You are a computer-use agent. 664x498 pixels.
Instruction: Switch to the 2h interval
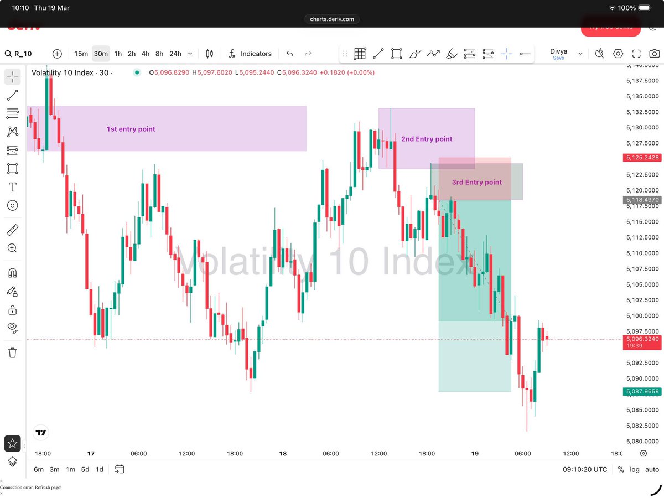pyautogui.click(x=132, y=54)
